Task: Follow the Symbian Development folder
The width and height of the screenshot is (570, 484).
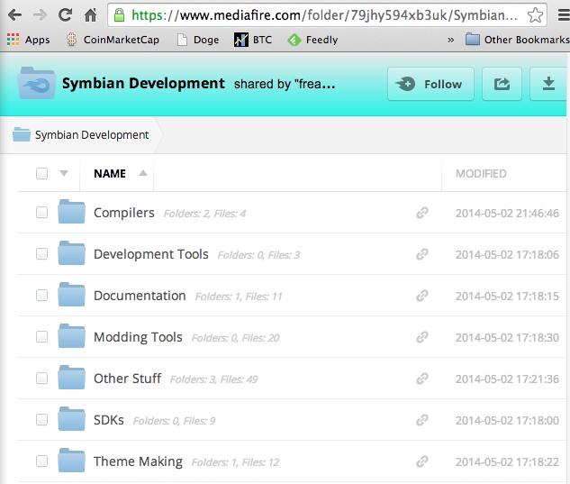Action: point(430,84)
